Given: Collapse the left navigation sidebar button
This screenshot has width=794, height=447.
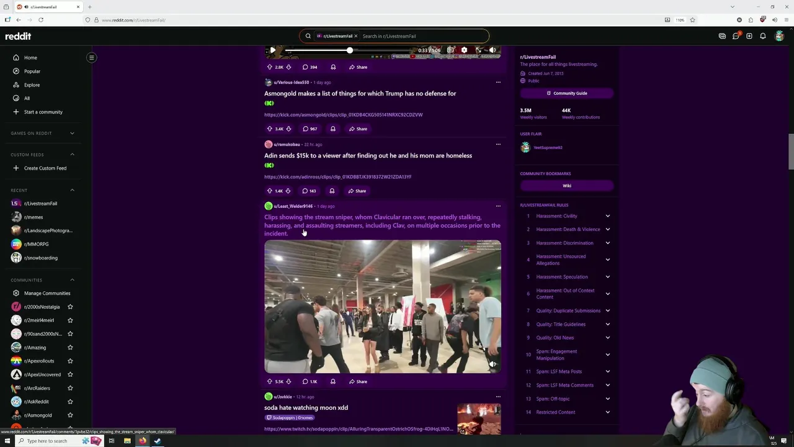Looking at the screenshot, I should coord(91,58).
